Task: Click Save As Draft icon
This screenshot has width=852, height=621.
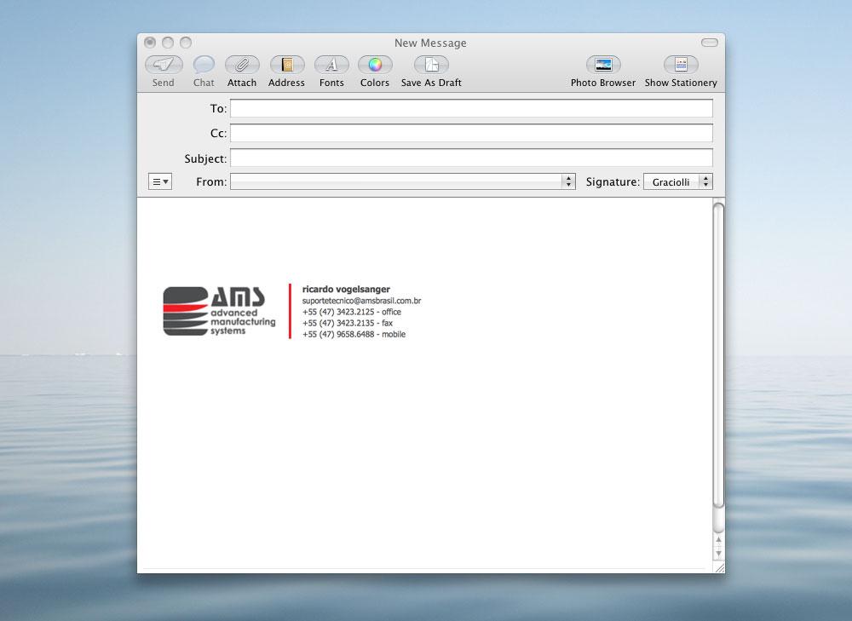Action: tap(431, 65)
